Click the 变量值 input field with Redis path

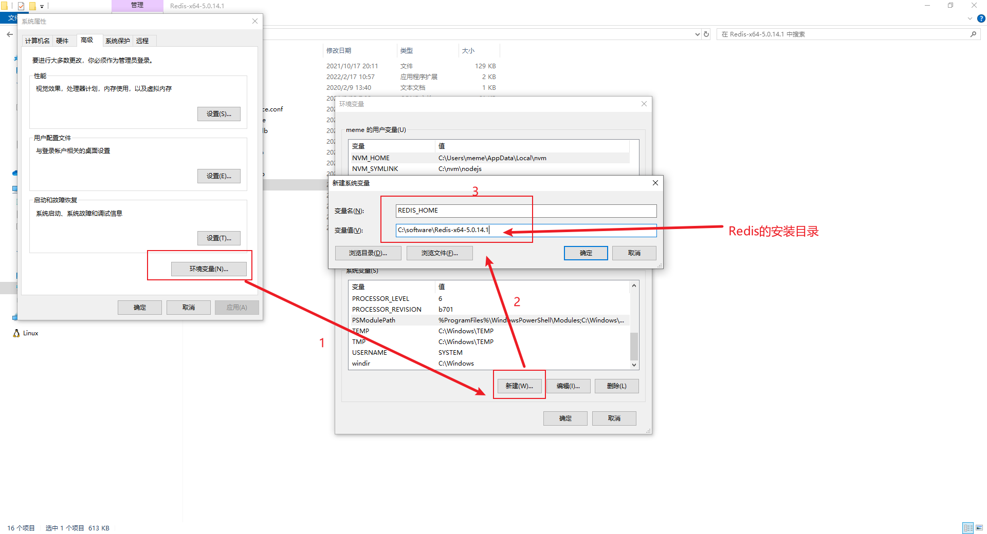point(526,230)
